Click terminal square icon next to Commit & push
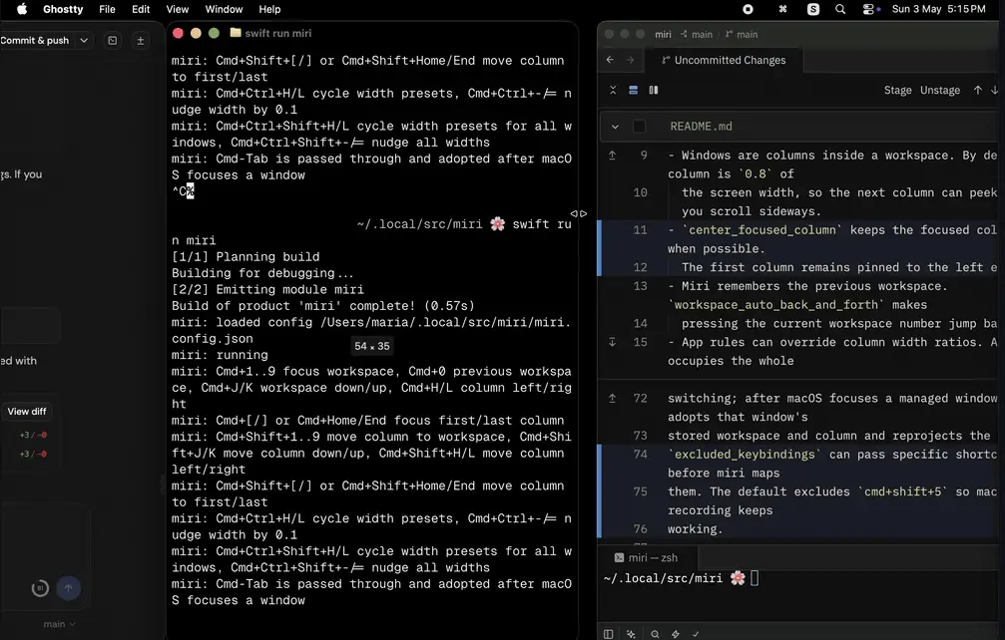 point(112,40)
